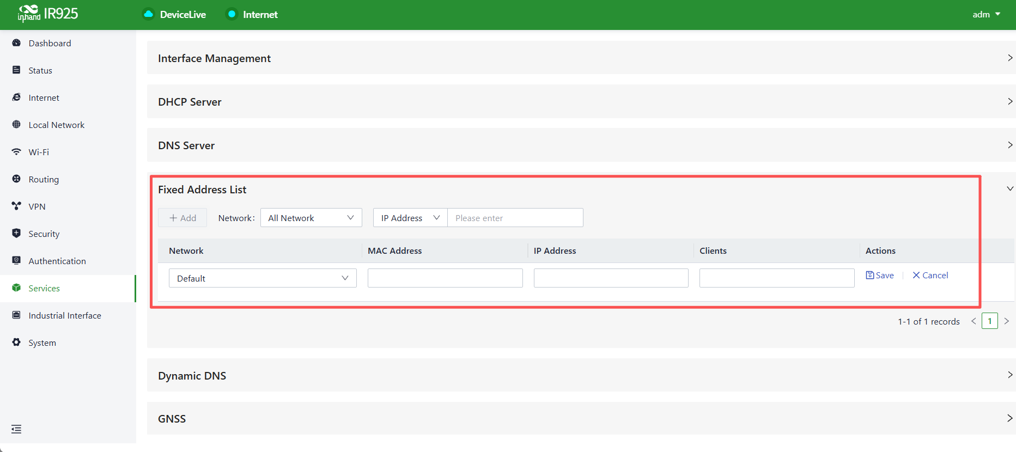Collapse the sidebar menu
The image size is (1016, 452).
[x=16, y=429]
